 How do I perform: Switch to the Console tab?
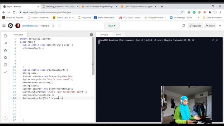tap(104, 35)
